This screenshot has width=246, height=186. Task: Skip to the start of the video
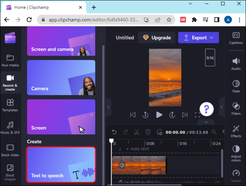pos(133,115)
